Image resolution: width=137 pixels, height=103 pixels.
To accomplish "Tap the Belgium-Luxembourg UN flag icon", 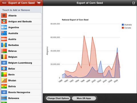I will (4, 63).
